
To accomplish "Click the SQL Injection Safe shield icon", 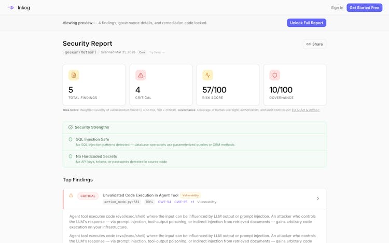I will coord(71,139).
